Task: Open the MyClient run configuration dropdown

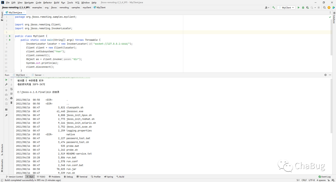Action: [287, 7]
